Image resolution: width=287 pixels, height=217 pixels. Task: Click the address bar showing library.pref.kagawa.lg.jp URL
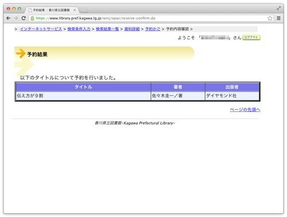click(151, 18)
